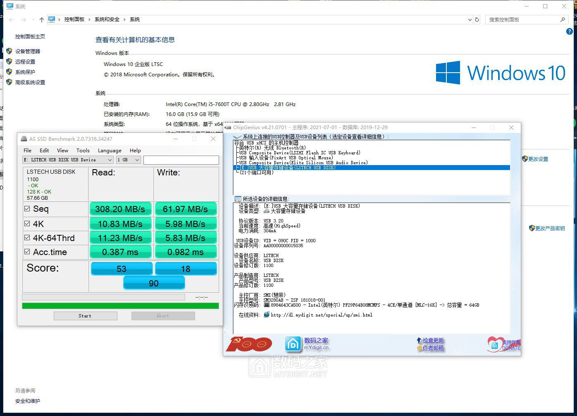Open Edit menu in AS SSD Benchmark
The height and width of the screenshot is (416, 577).
click(x=44, y=150)
